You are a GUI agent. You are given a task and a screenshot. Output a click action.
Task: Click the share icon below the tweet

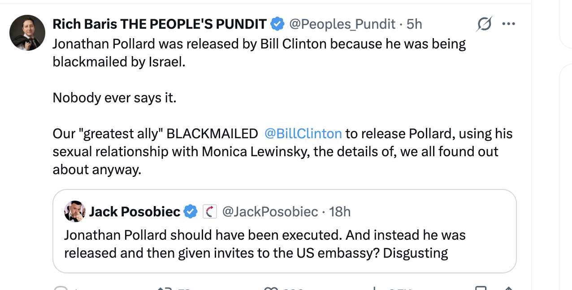508,288
